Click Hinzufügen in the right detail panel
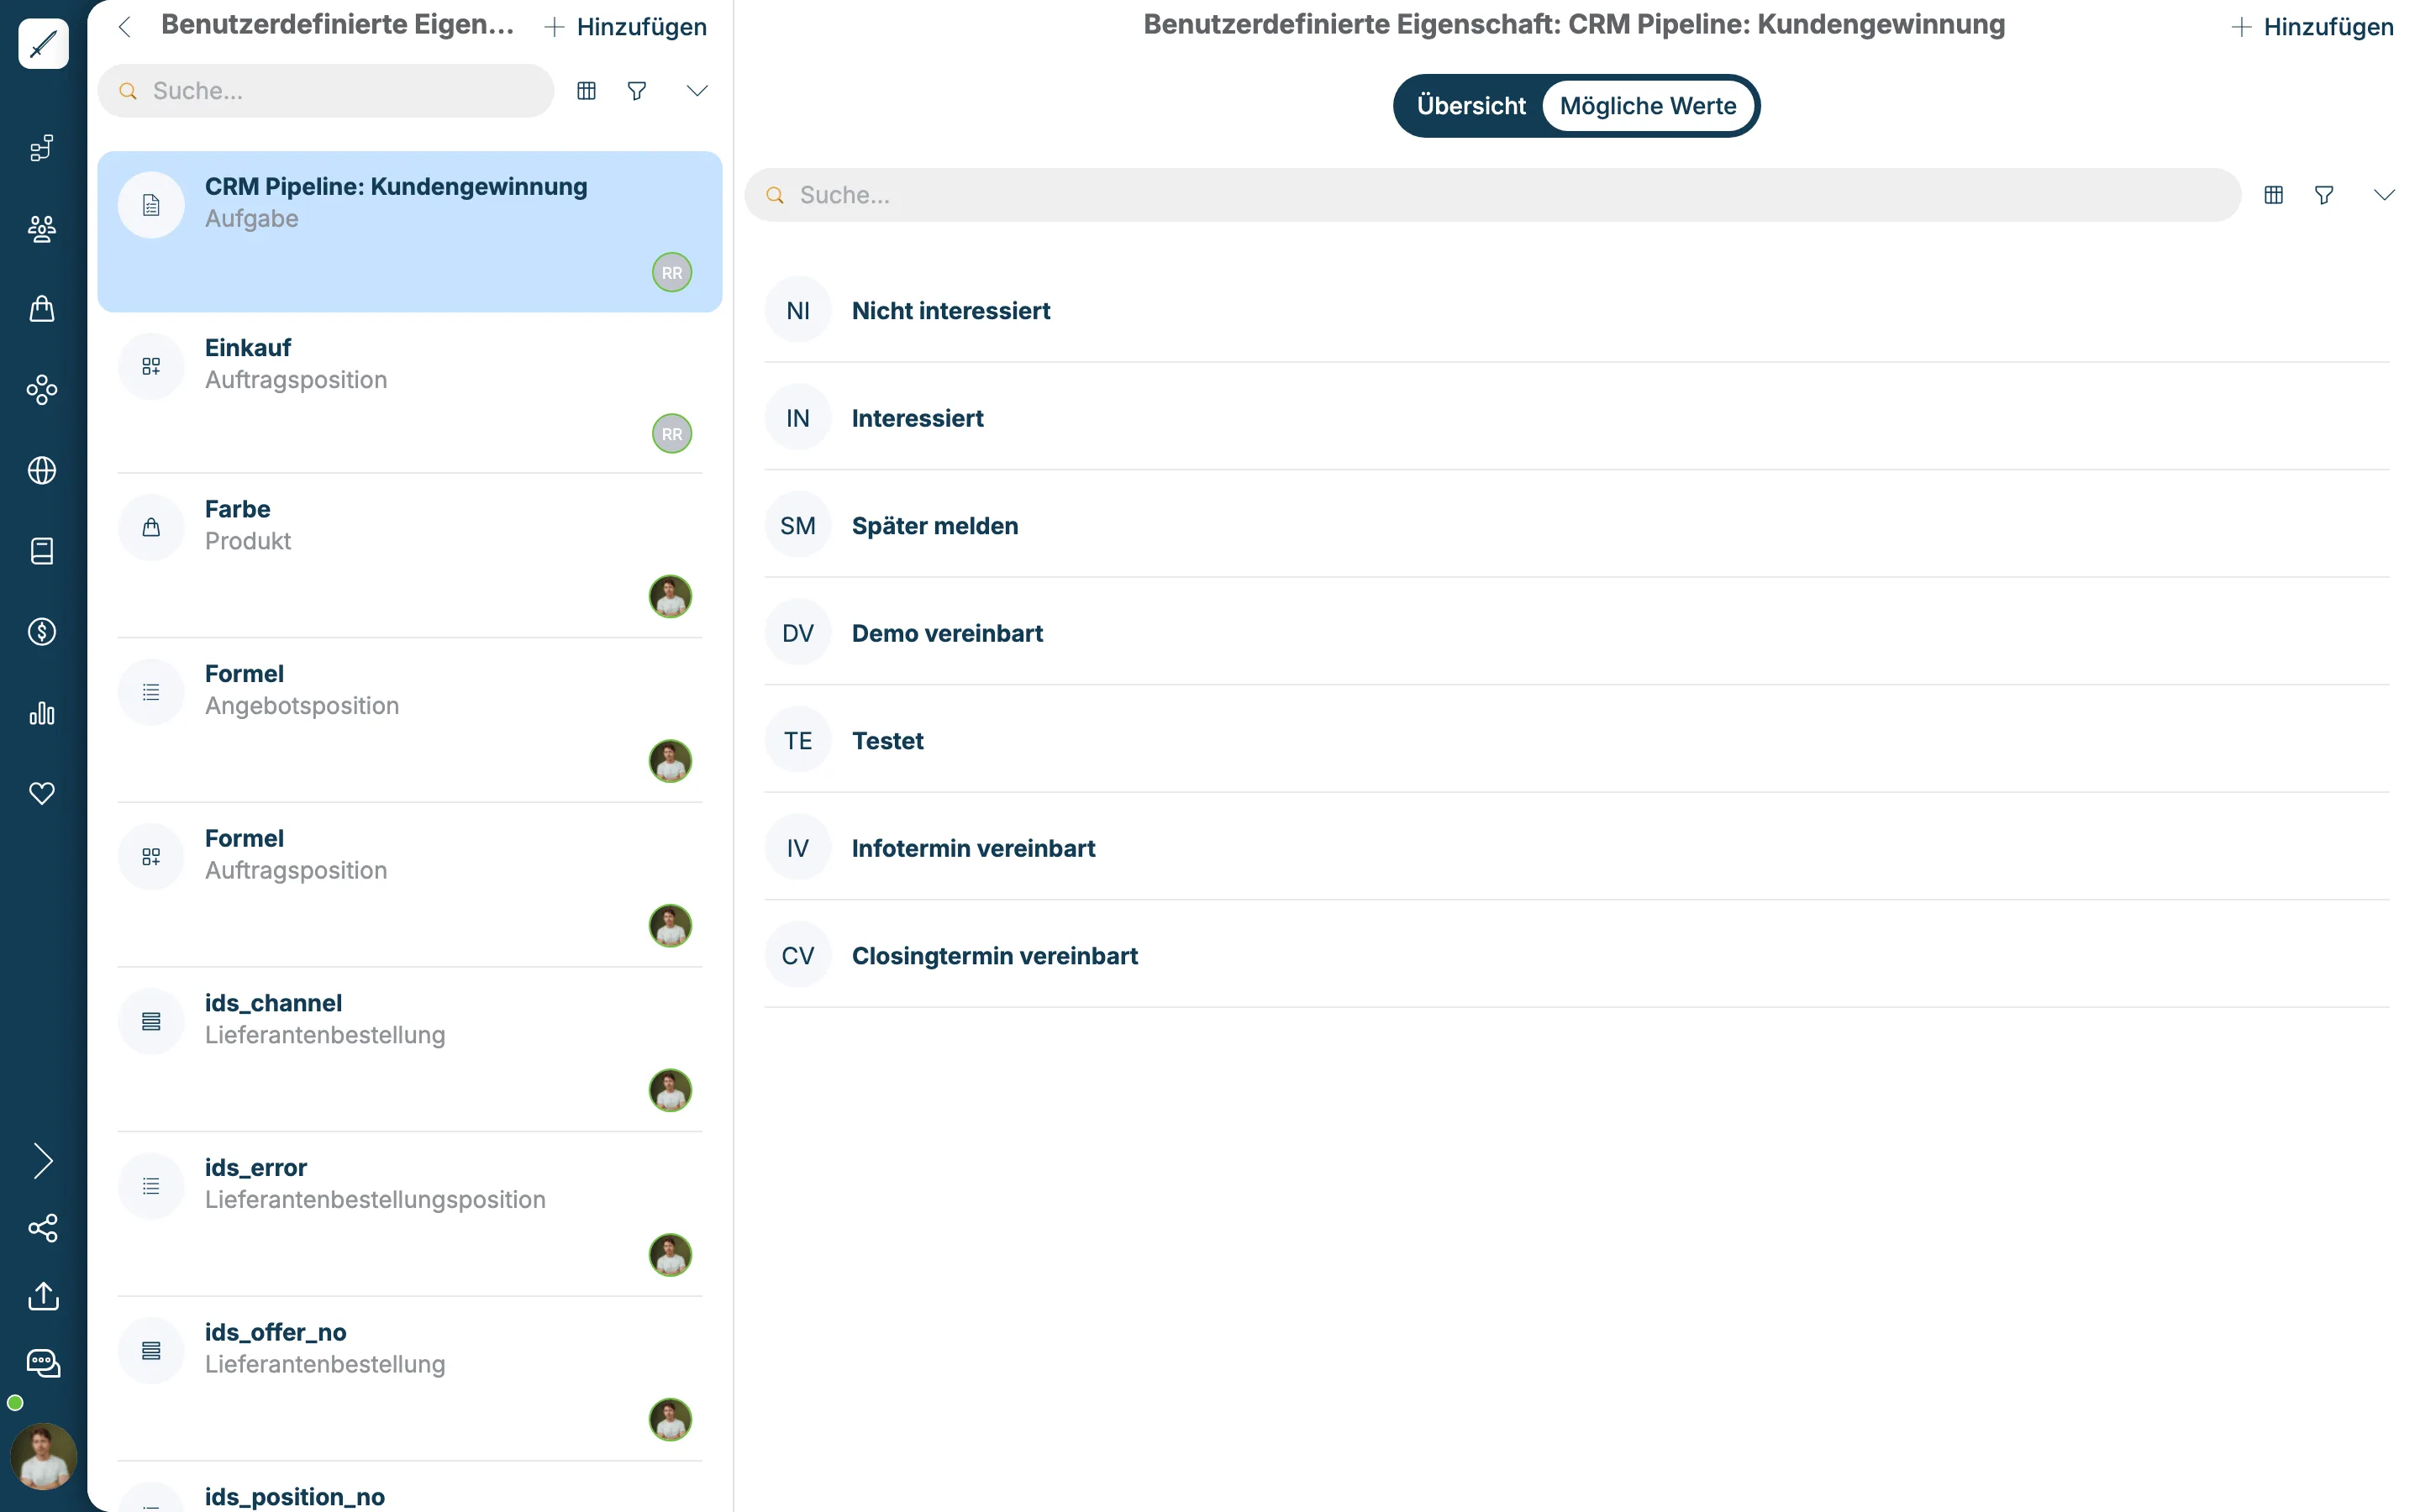Screen dimensions: 2420x1512 (x=2312, y=27)
